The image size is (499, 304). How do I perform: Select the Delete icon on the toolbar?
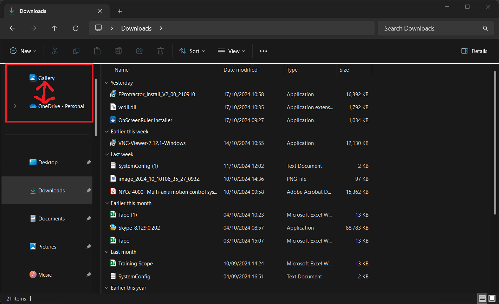tap(161, 51)
